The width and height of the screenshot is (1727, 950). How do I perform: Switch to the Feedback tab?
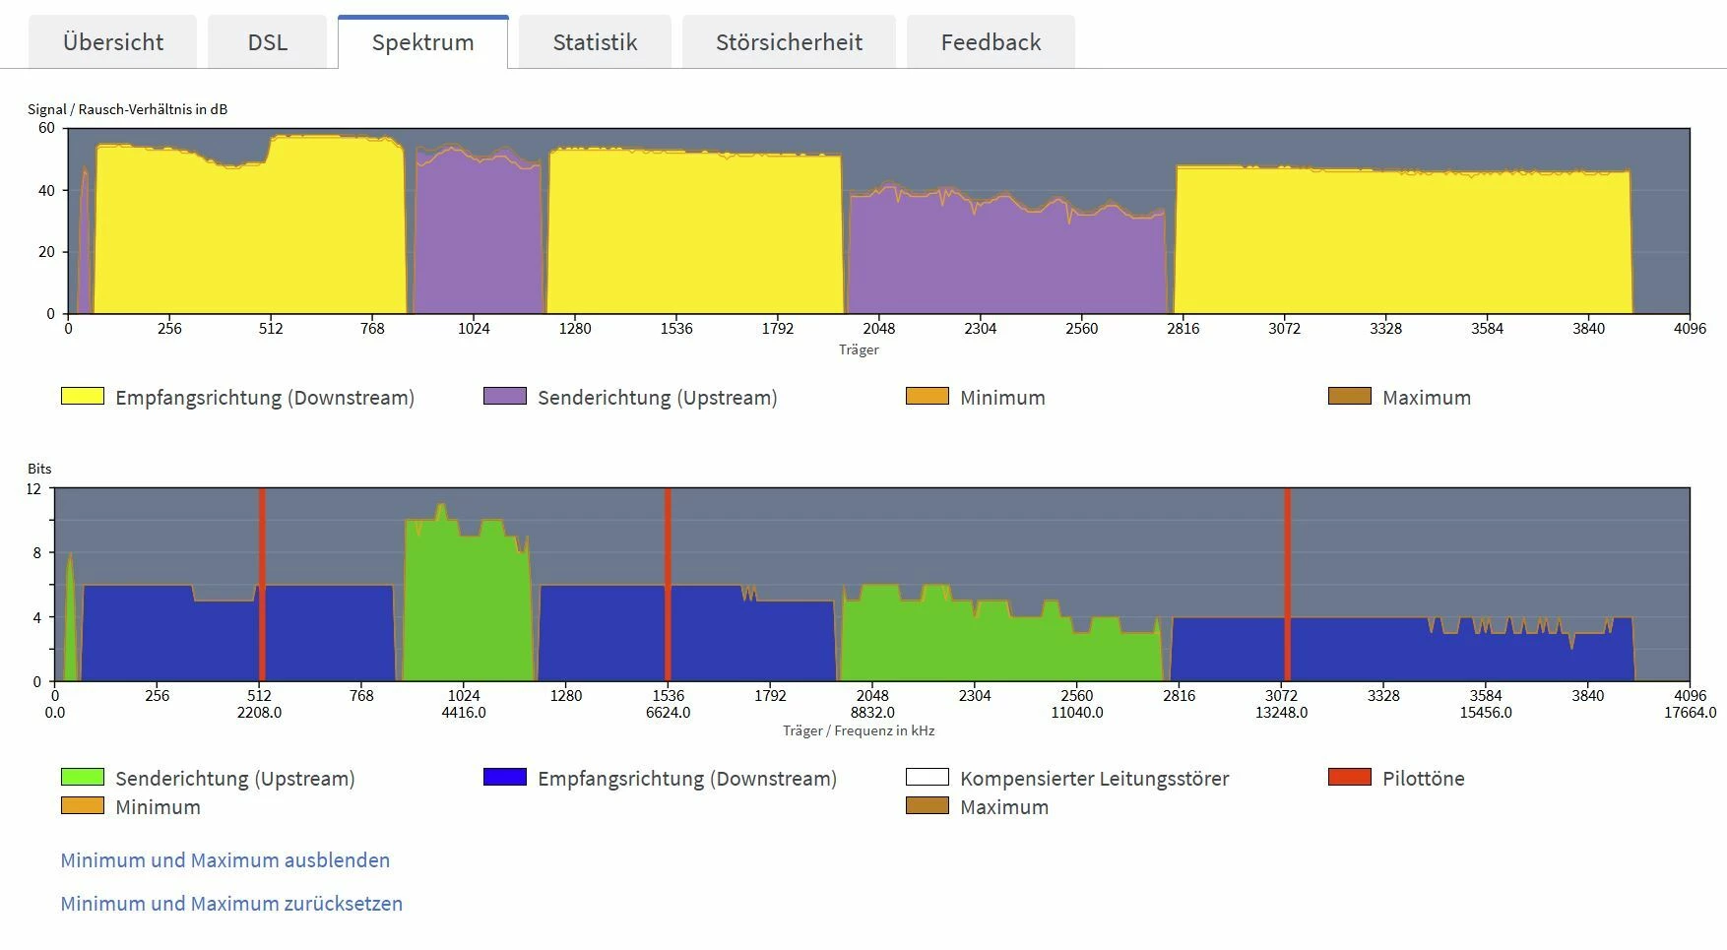(991, 42)
